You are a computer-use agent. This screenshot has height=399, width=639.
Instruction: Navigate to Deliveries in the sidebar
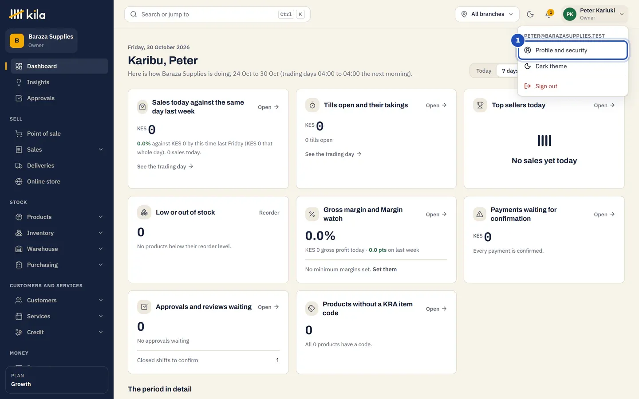point(59,166)
